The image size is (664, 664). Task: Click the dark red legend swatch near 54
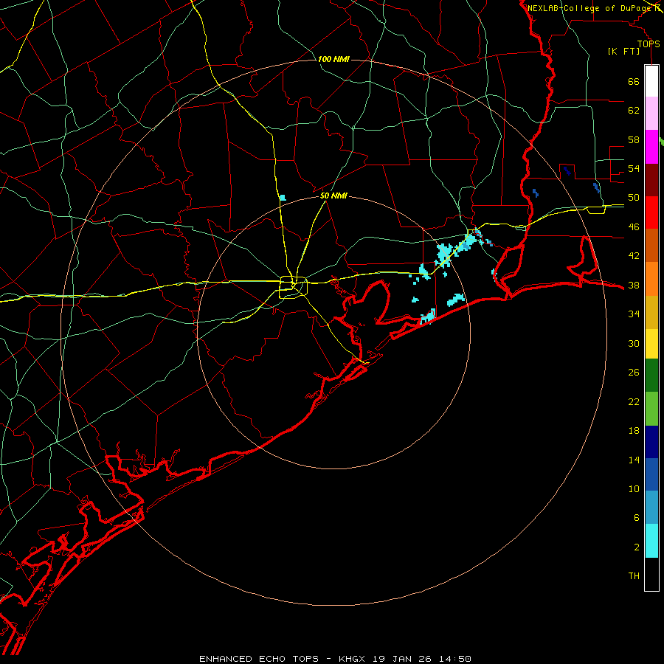point(651,179)
